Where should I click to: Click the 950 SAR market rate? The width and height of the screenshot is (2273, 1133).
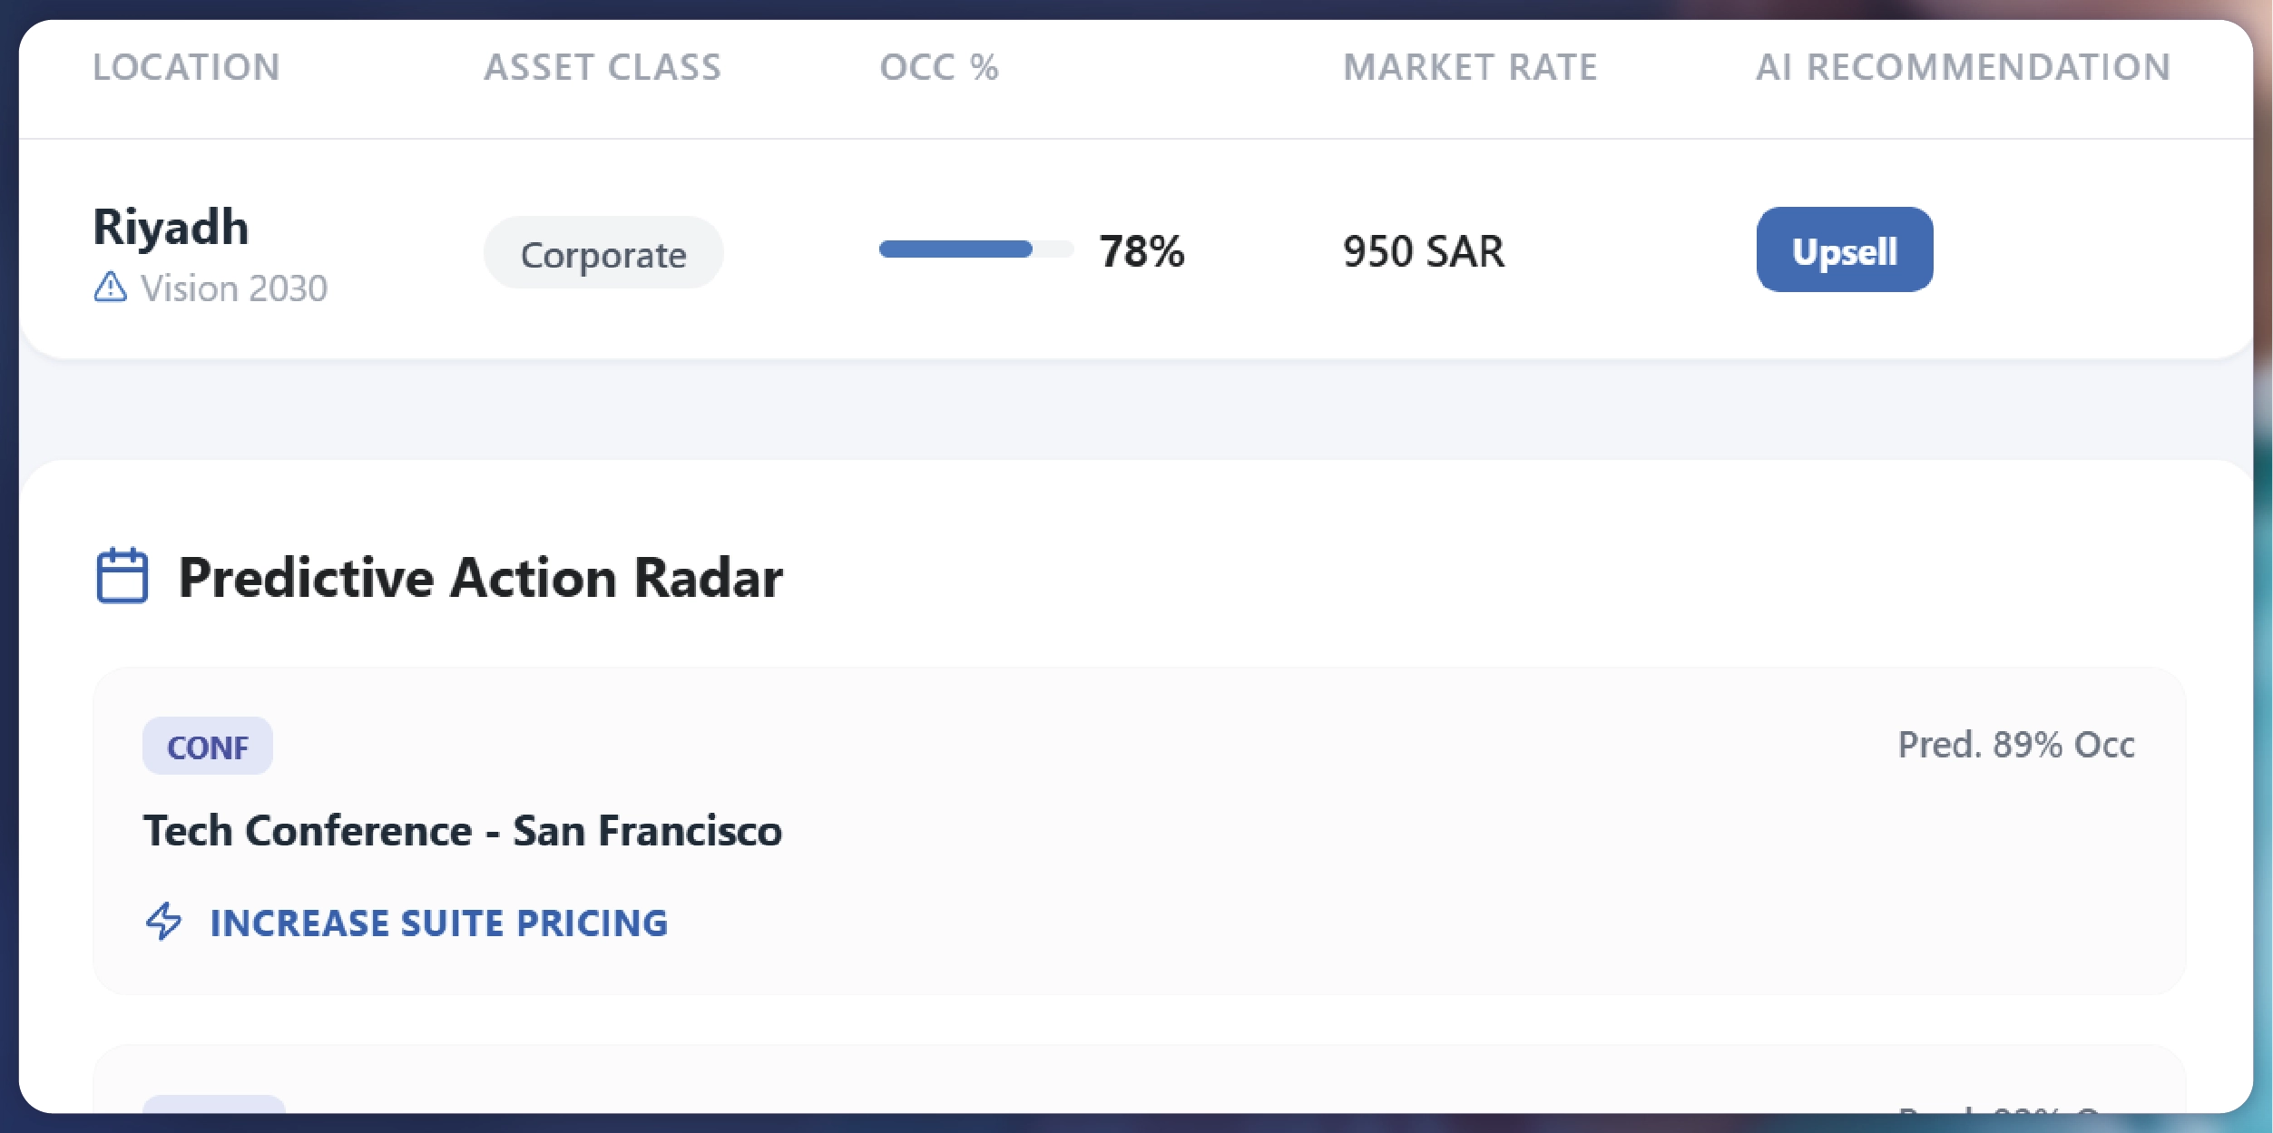pyautogui.click(x=1424, y=251)
